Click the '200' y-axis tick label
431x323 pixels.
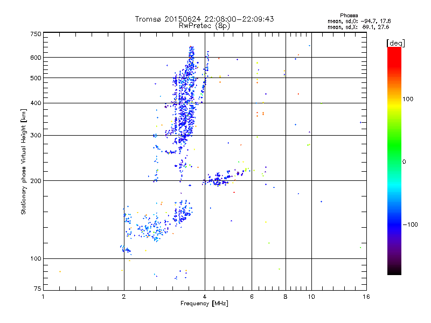pyautogui.click(x=36, y=181)
